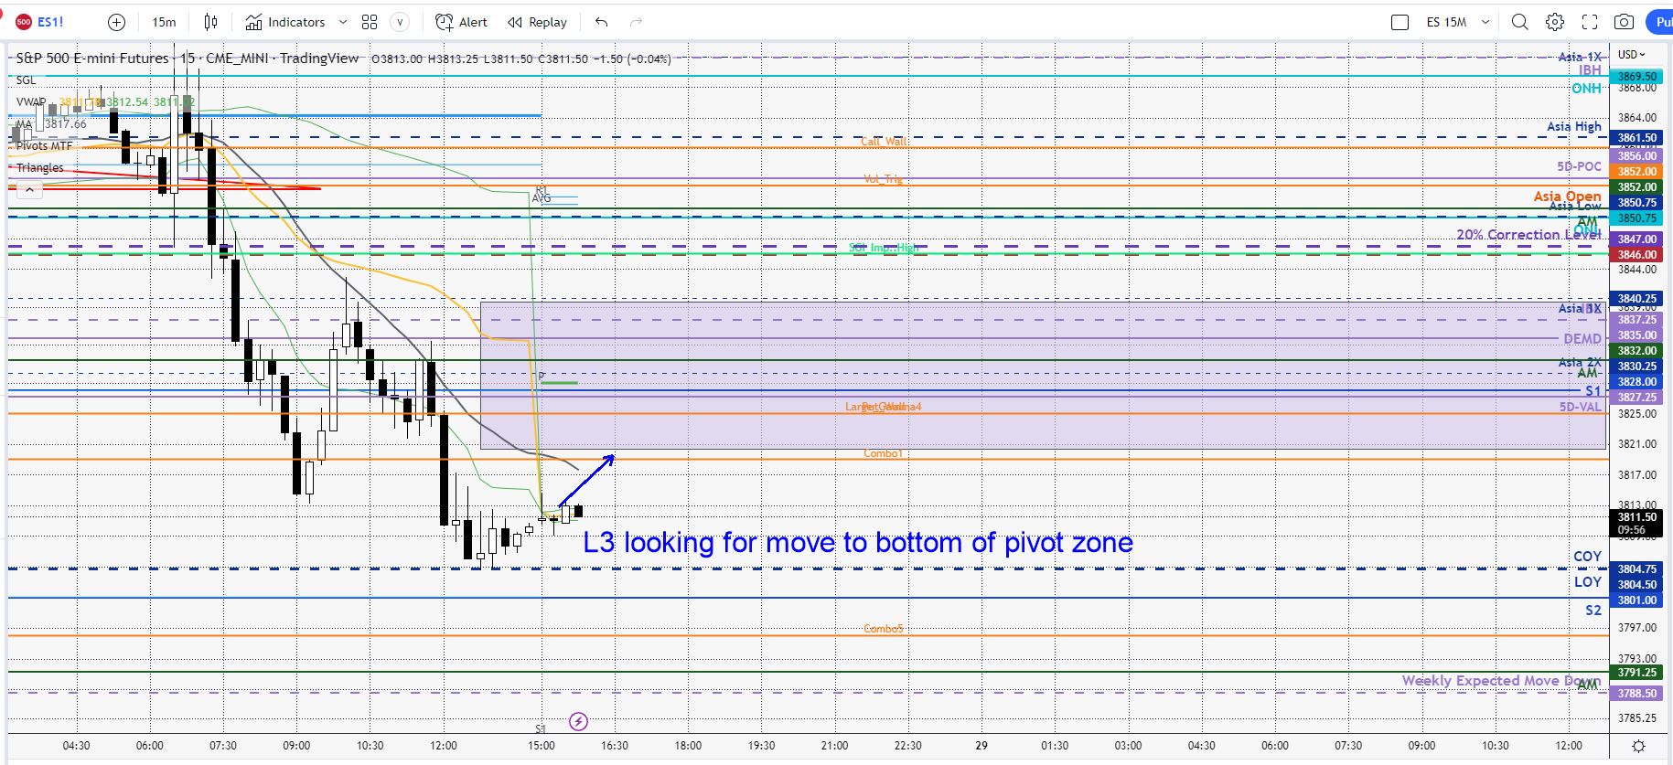Select the 20% Correction Level label
The height and width of the screenshot is (765, 1673).
tap(1528, 235)
